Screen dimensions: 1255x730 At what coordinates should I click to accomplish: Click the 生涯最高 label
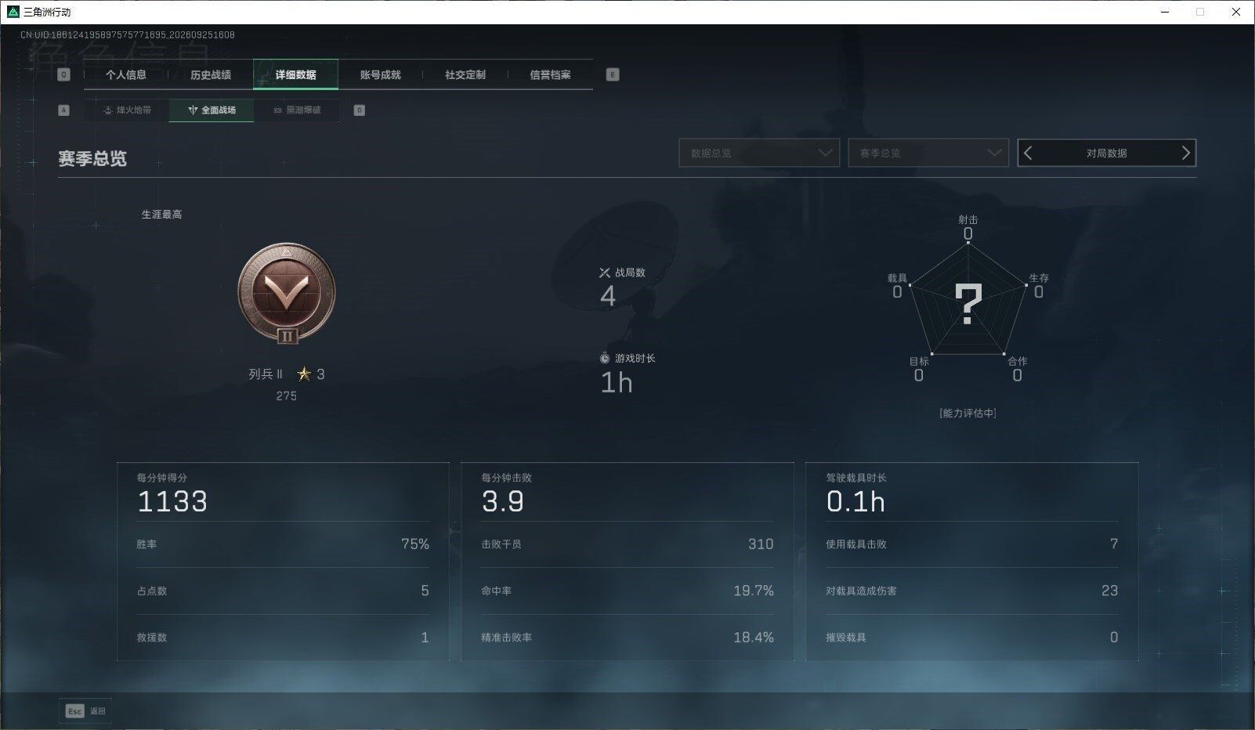click(x=161, y=215)
